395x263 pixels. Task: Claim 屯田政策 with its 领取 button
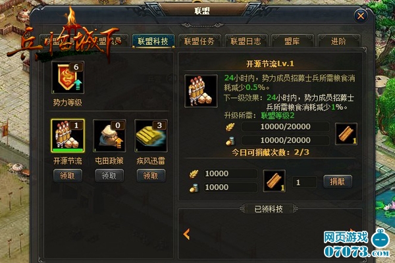tap(109, 176)
